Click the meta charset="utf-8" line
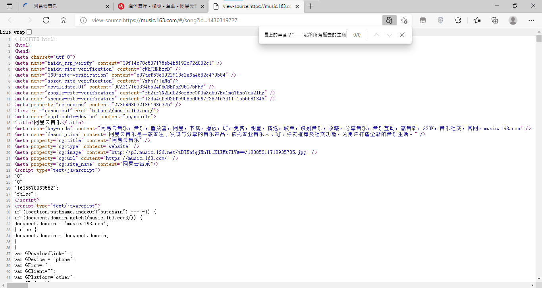The width and height of the screenshot is (542, 288). 44,57
